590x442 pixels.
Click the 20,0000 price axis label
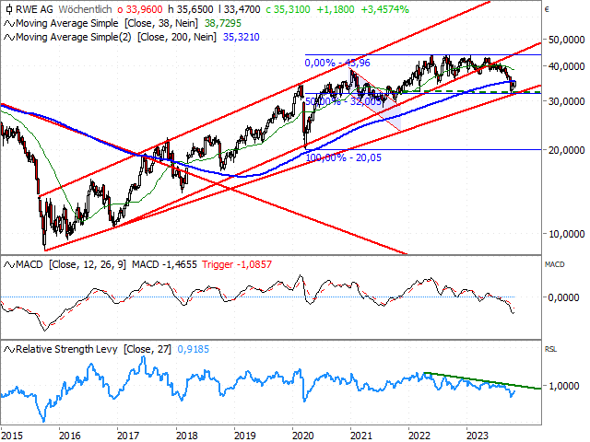click(x=566, y=150)
